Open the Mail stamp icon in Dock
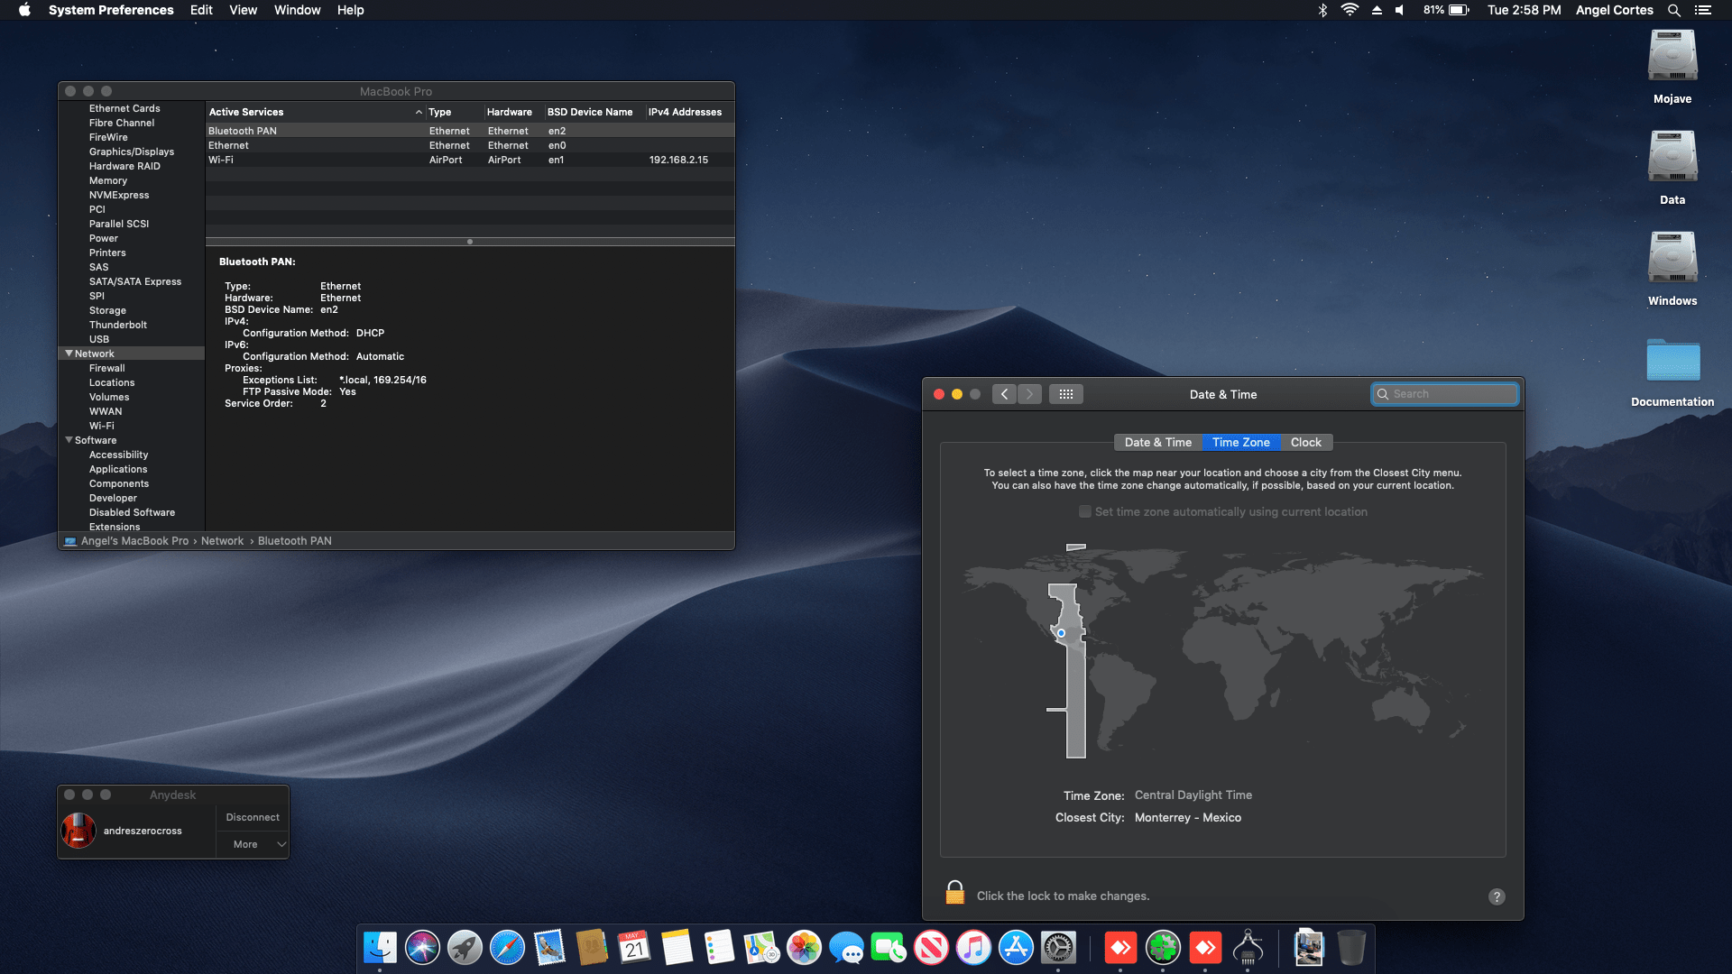 pos(549,948)
